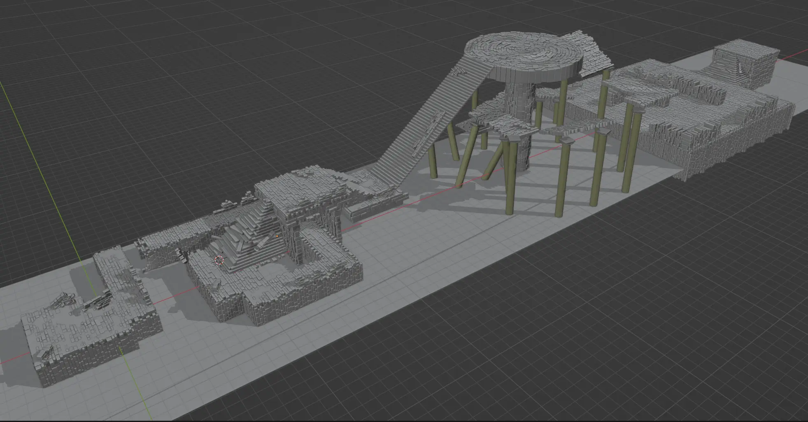Image resolution: width=808 pixels, height=422 pixels.
Task: Select the orange object origin dot
Action: point(277,236)
